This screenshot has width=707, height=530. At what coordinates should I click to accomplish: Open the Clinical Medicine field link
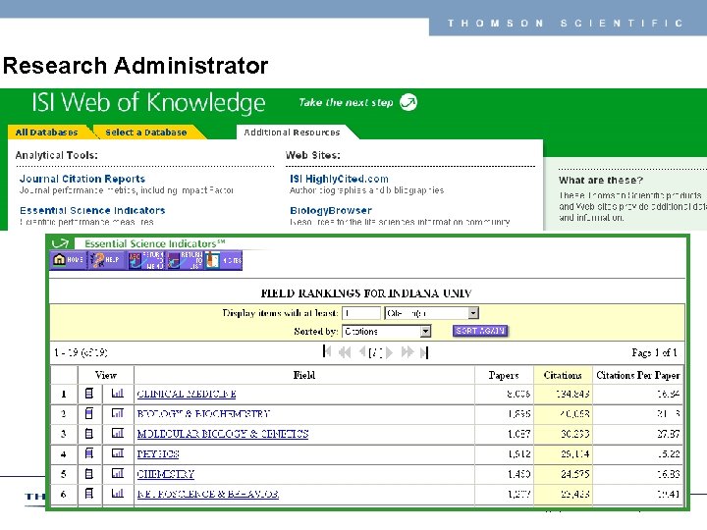coord(187,394)
